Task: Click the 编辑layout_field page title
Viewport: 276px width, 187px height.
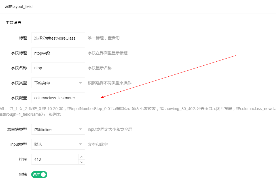Action: click(x=18, y=7)
